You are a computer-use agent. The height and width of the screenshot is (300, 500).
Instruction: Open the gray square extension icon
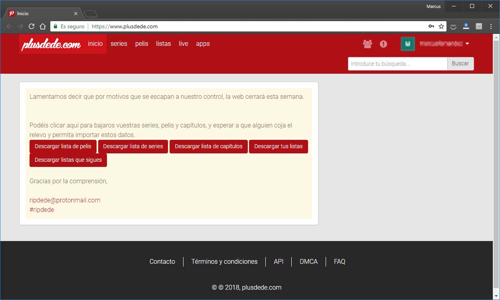pos(479,27)
